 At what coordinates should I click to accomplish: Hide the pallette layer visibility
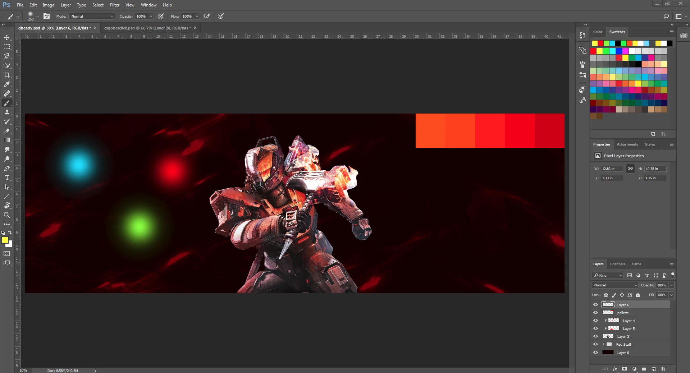pos(595,313)
